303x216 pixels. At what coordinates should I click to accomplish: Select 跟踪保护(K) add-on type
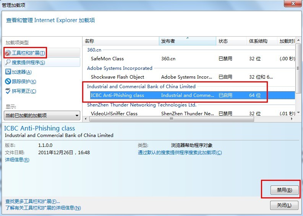(24, 81)
